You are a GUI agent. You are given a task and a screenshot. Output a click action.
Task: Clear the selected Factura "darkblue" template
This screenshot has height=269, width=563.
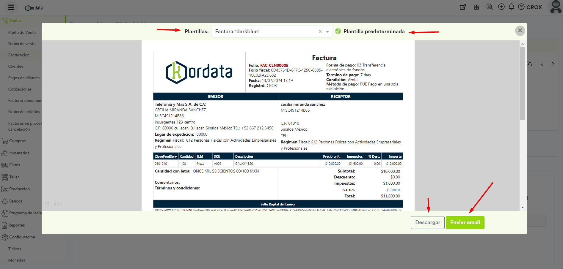click(x=320, y=31)
